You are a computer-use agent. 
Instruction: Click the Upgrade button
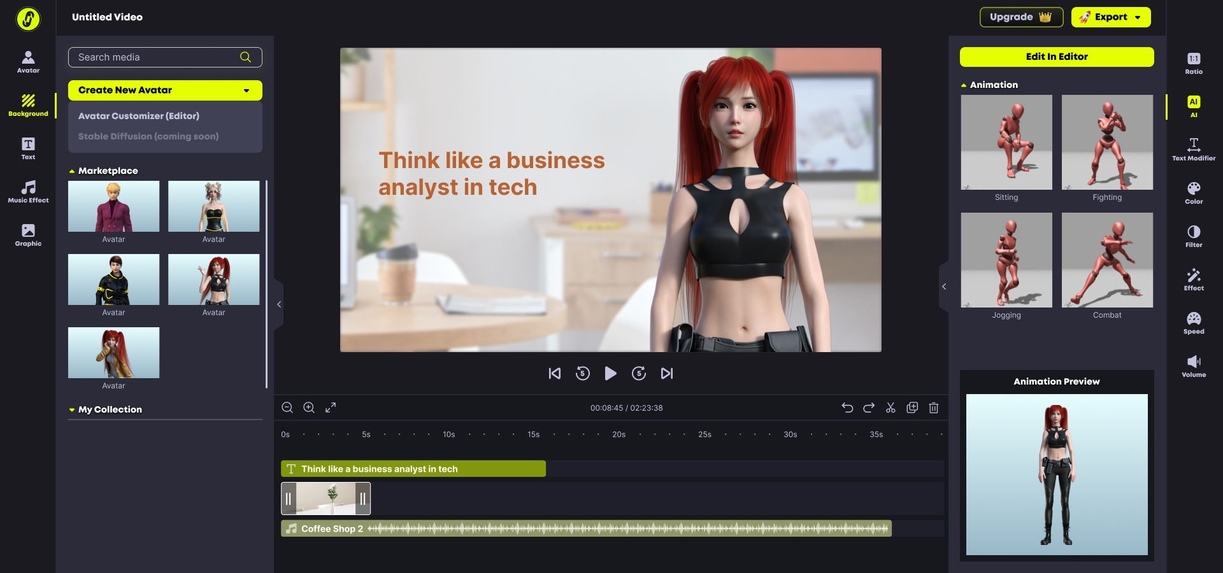(x=1021, y=17)
